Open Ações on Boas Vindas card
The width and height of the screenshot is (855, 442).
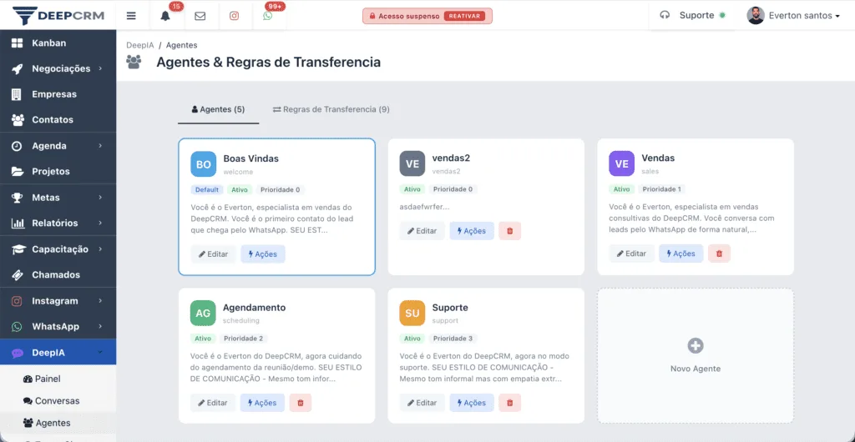263,254
